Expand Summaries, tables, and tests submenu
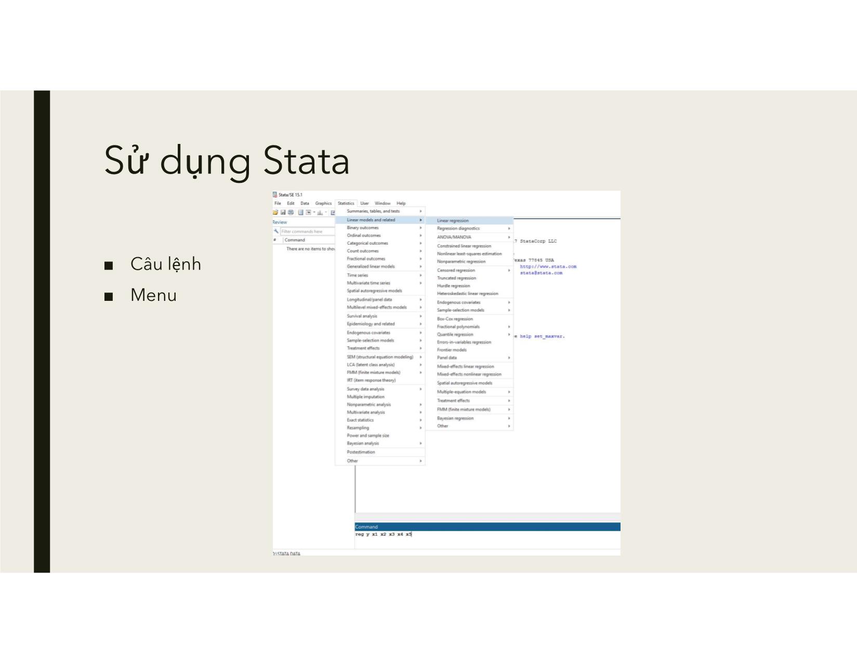The width and height of the screenshot is (857, 662). [x=380, y=211]
